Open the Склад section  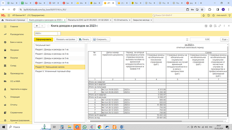[x=13, y=66]
